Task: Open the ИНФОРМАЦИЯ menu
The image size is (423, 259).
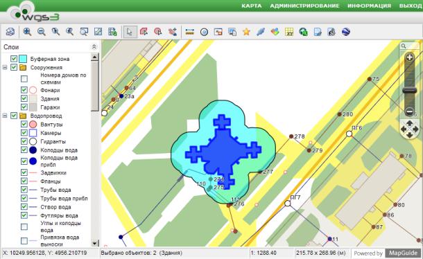Action: pyautogui.click(x=369, y=6)
